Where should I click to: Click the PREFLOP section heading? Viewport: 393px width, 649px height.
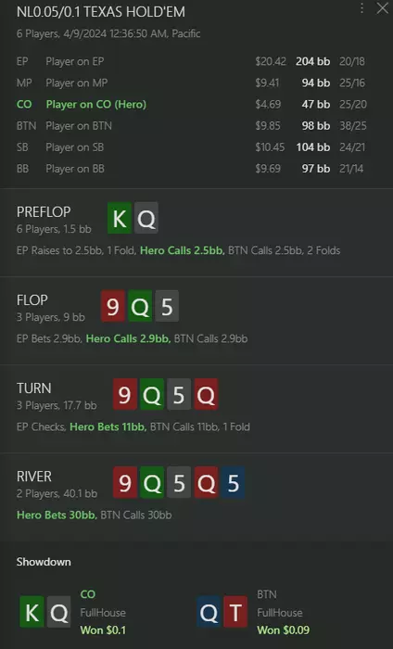tap(44, 212)
